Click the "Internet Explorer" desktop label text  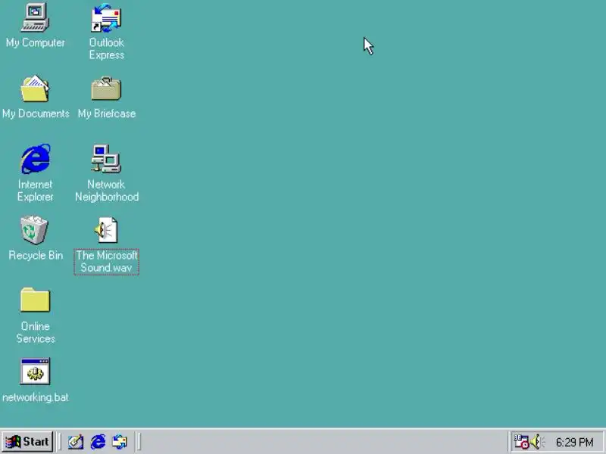35,191
